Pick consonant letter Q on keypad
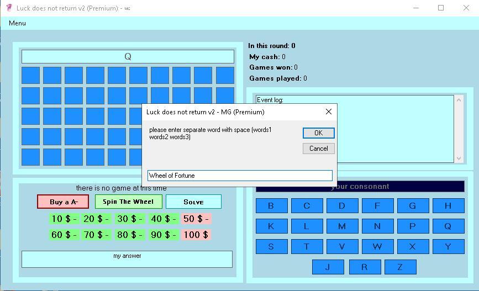 448,226
